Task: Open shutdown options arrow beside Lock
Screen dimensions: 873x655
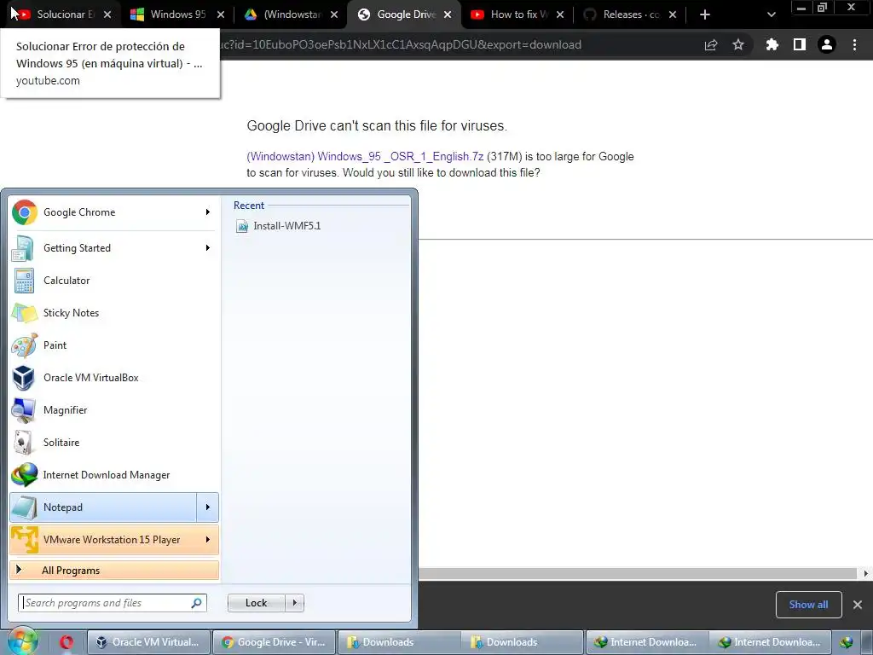Action: pos(294,603)
